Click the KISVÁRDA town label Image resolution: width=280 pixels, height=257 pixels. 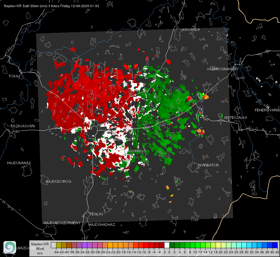(x=191, y=30)
